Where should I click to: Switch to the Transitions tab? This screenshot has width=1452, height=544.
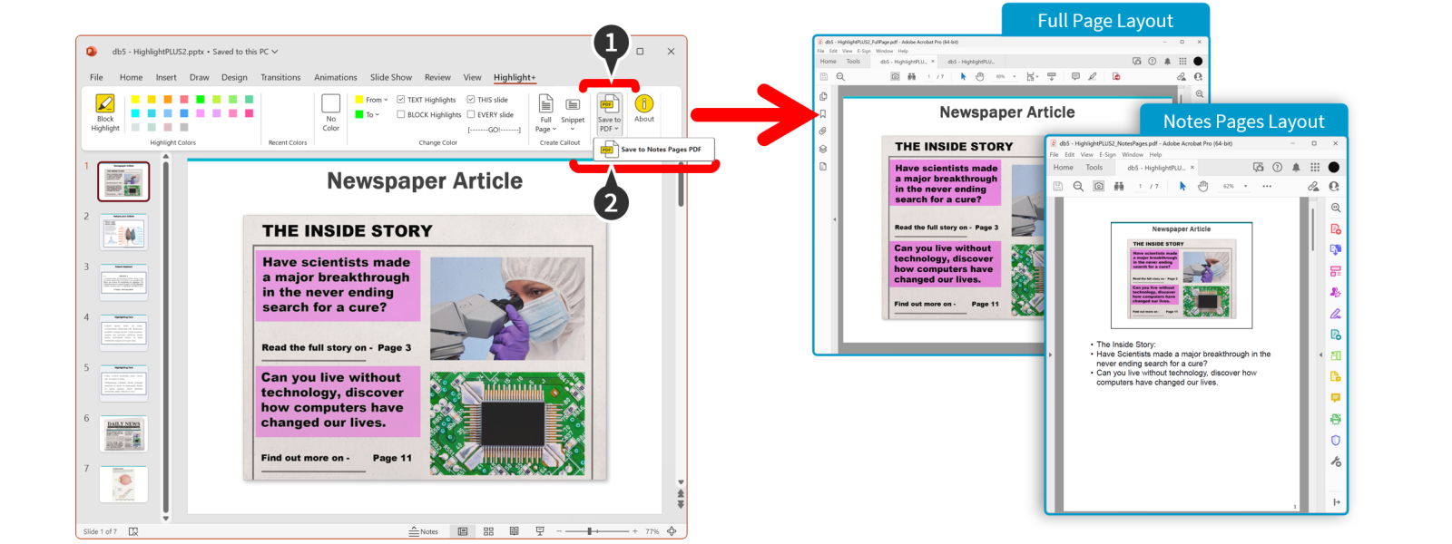click(x=280, y=78)
